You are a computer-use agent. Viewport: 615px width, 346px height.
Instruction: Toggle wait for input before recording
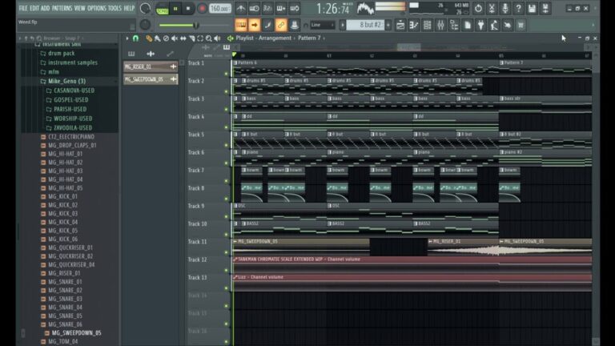(x=254, y=9)
